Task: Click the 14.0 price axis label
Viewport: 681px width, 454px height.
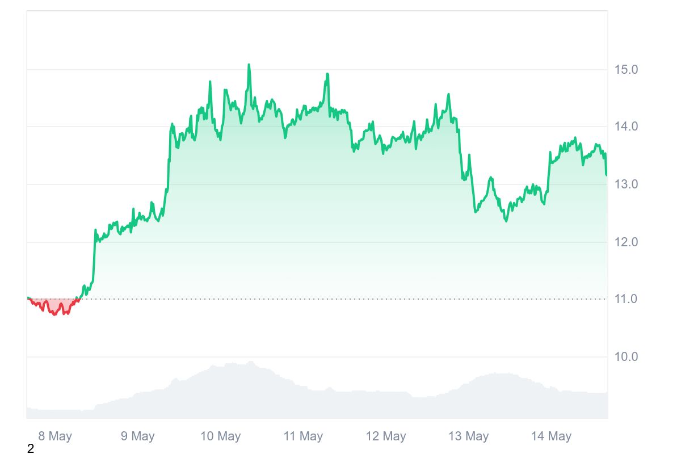Action: 626,127
